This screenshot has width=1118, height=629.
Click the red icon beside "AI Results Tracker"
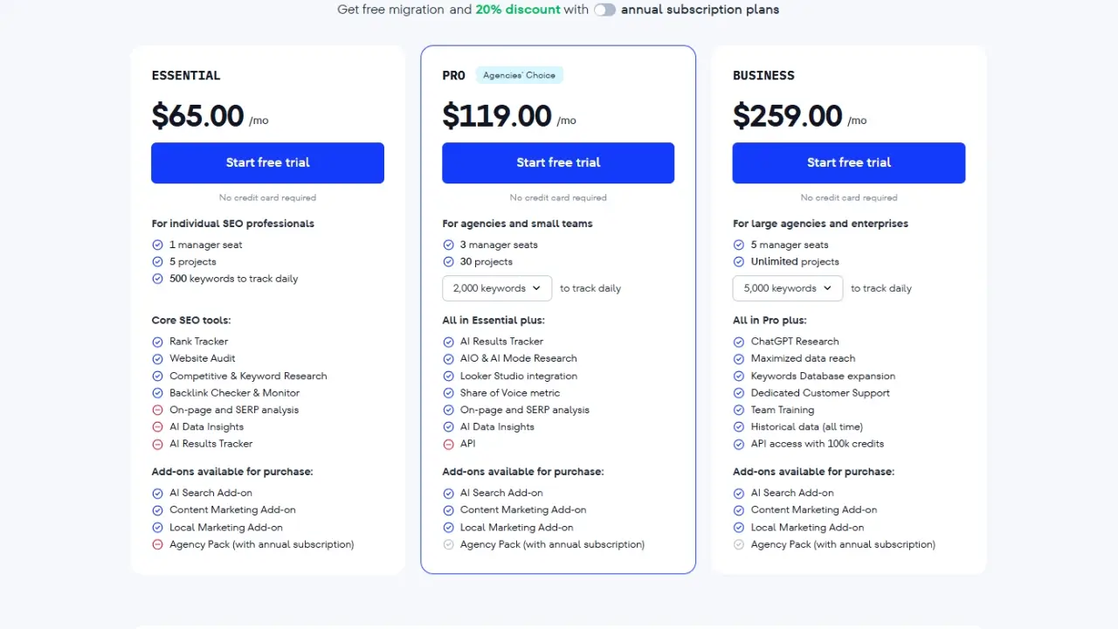158,443
